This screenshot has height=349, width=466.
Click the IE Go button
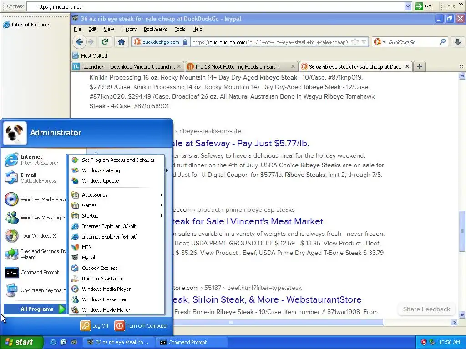point(424,6)
